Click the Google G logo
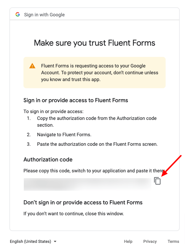Image resolution: width=185 pixels, height=250 pixels. click(18, 15)
